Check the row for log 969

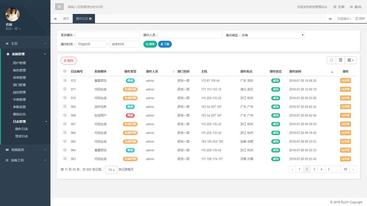pyautogui.click(x=65, y=106)
